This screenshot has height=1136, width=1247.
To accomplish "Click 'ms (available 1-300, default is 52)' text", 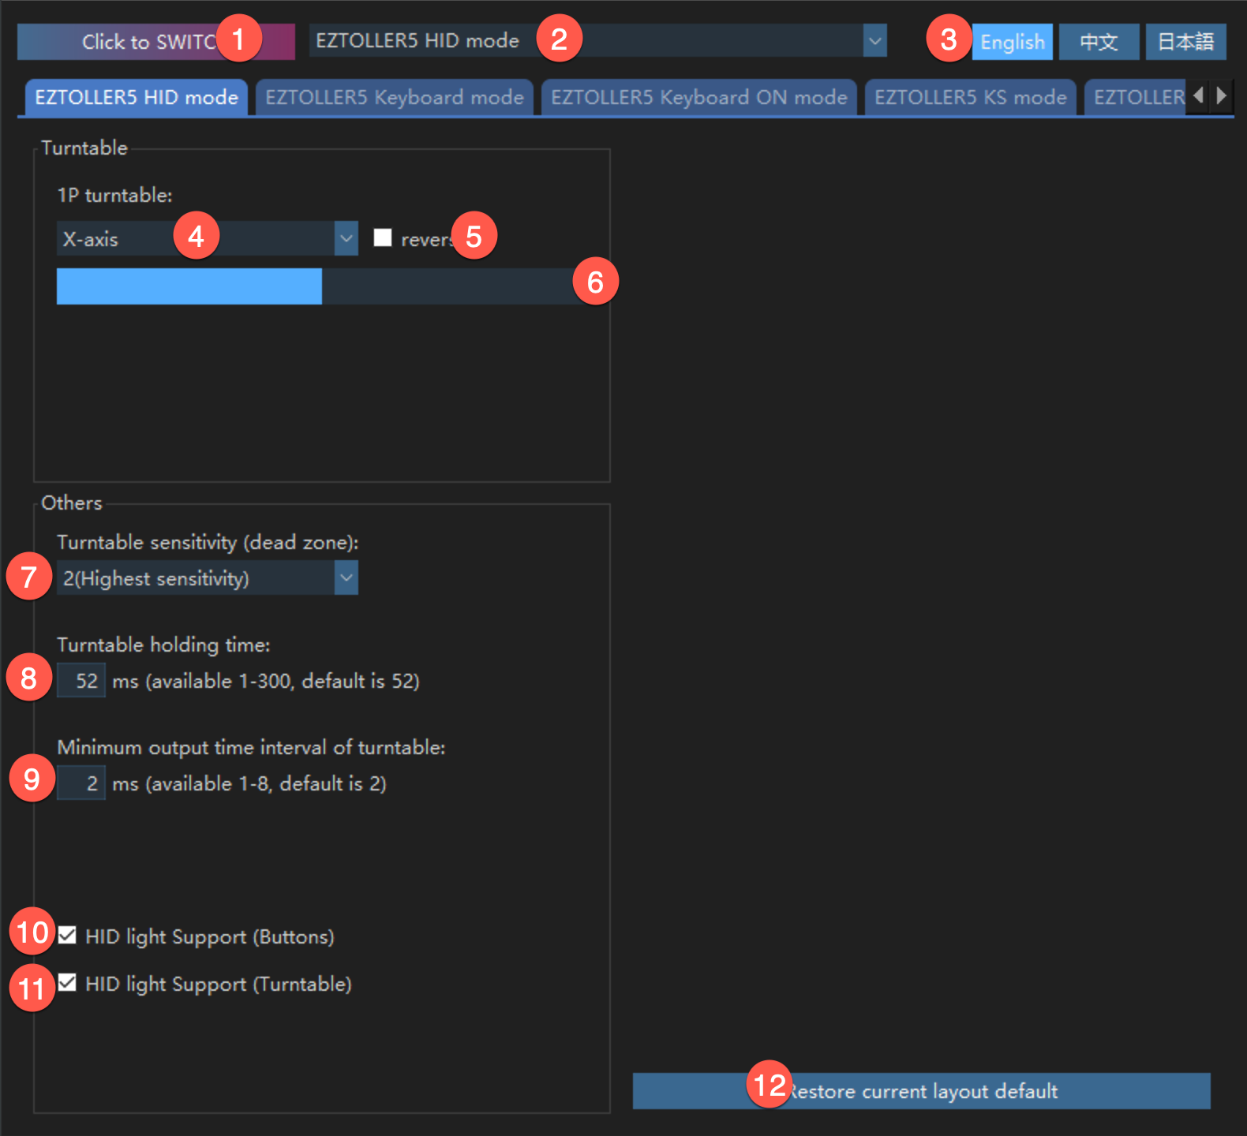I will click(x=266, y=681).
